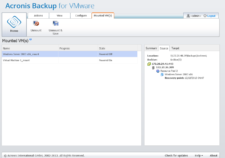Open the Target tab
This screenshot has width=225, height=158.
[175, 48]
